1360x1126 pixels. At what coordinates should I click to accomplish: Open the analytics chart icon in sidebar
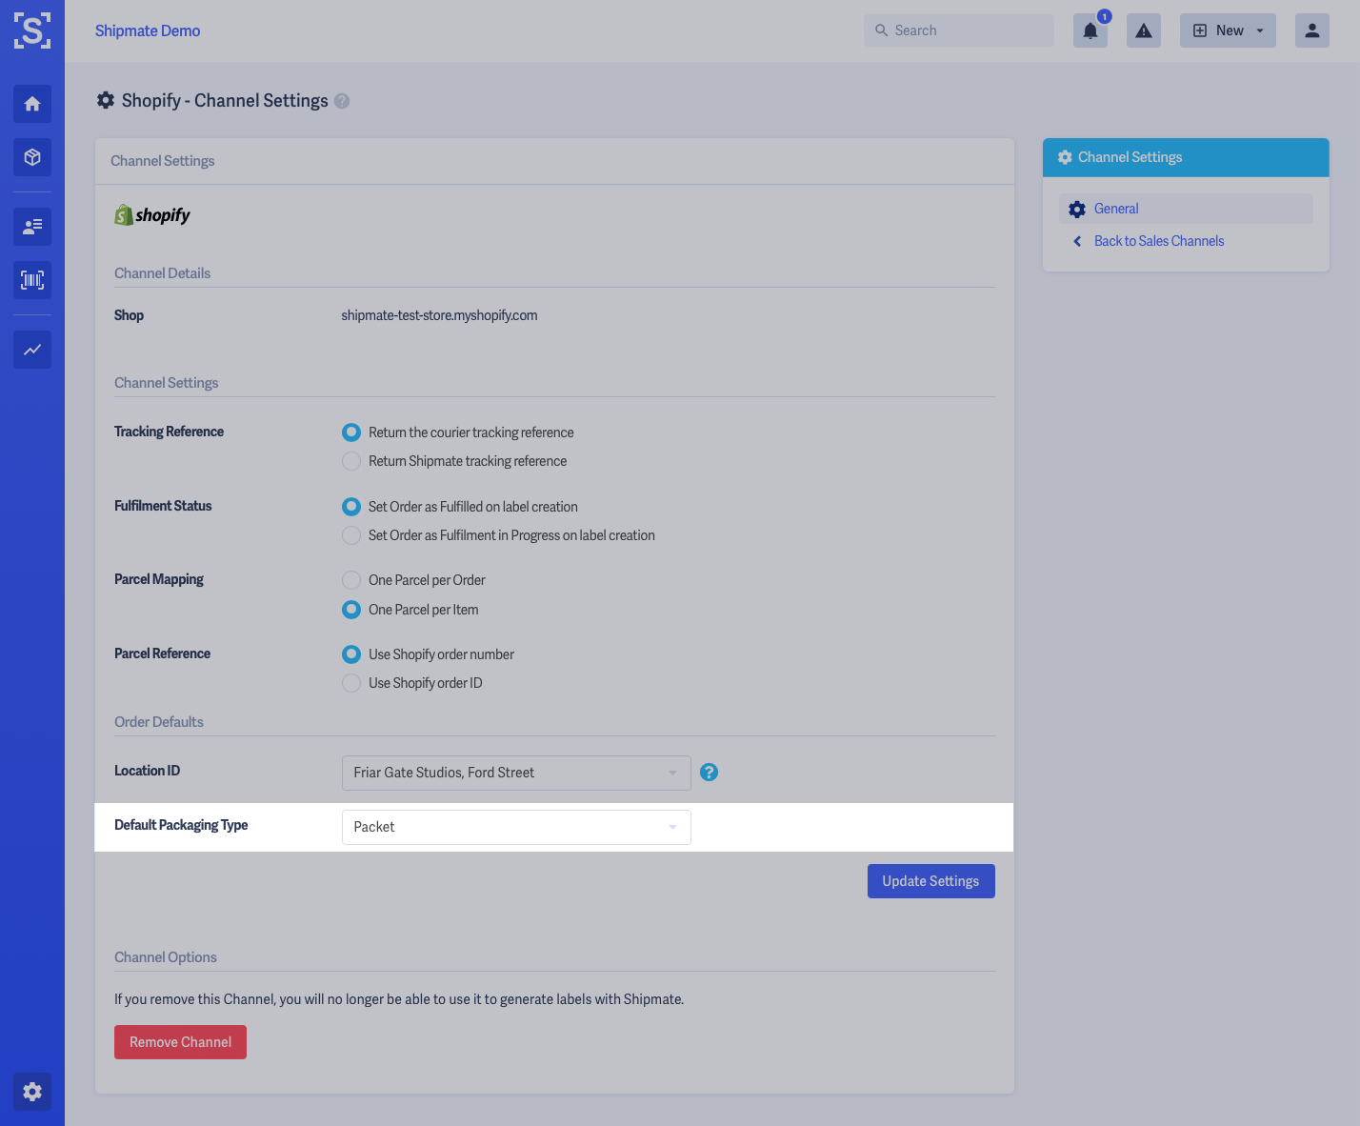coord(32,350)
